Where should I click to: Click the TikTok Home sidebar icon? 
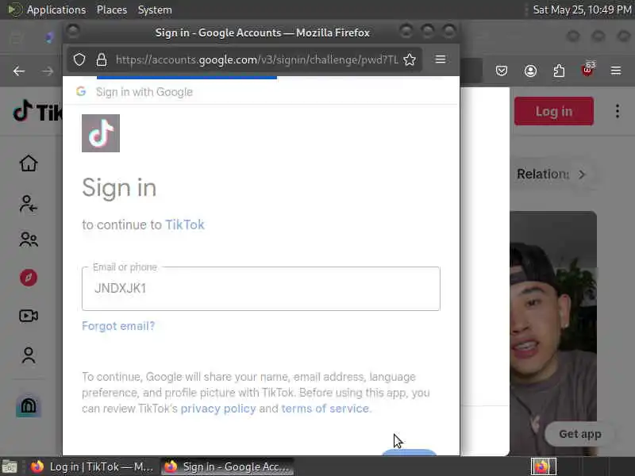(29, 163)
